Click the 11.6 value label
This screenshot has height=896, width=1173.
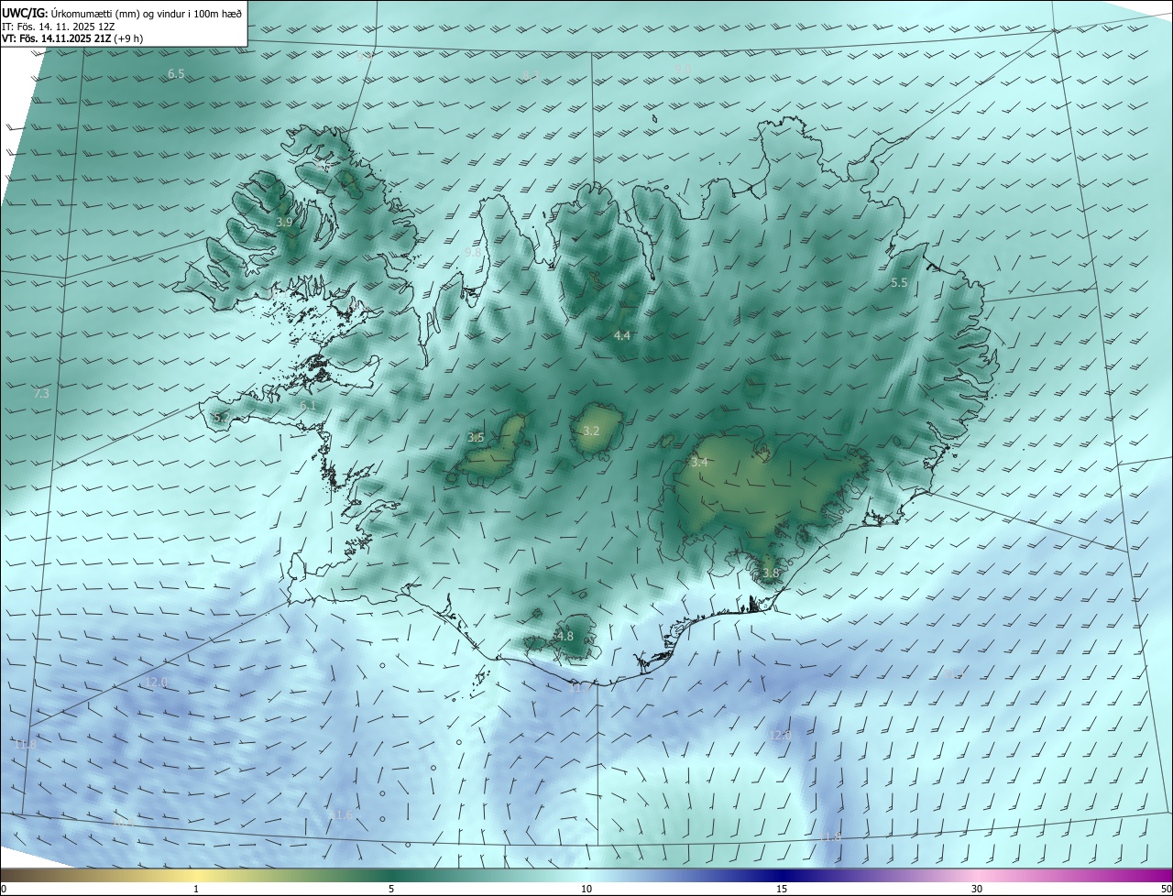tap(341, 815)
